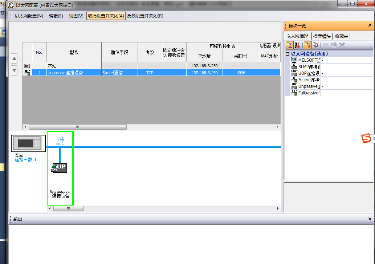Select the UDP connection device icon
375x264 pixels.
tap(294, 73)
